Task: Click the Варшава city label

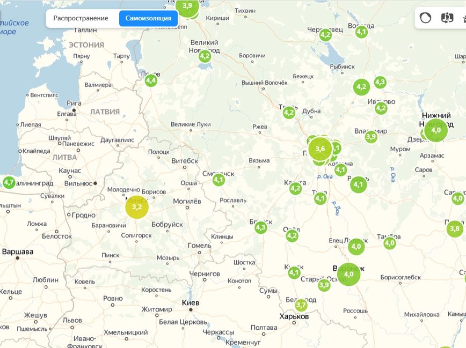Action: tap(18, 251)
